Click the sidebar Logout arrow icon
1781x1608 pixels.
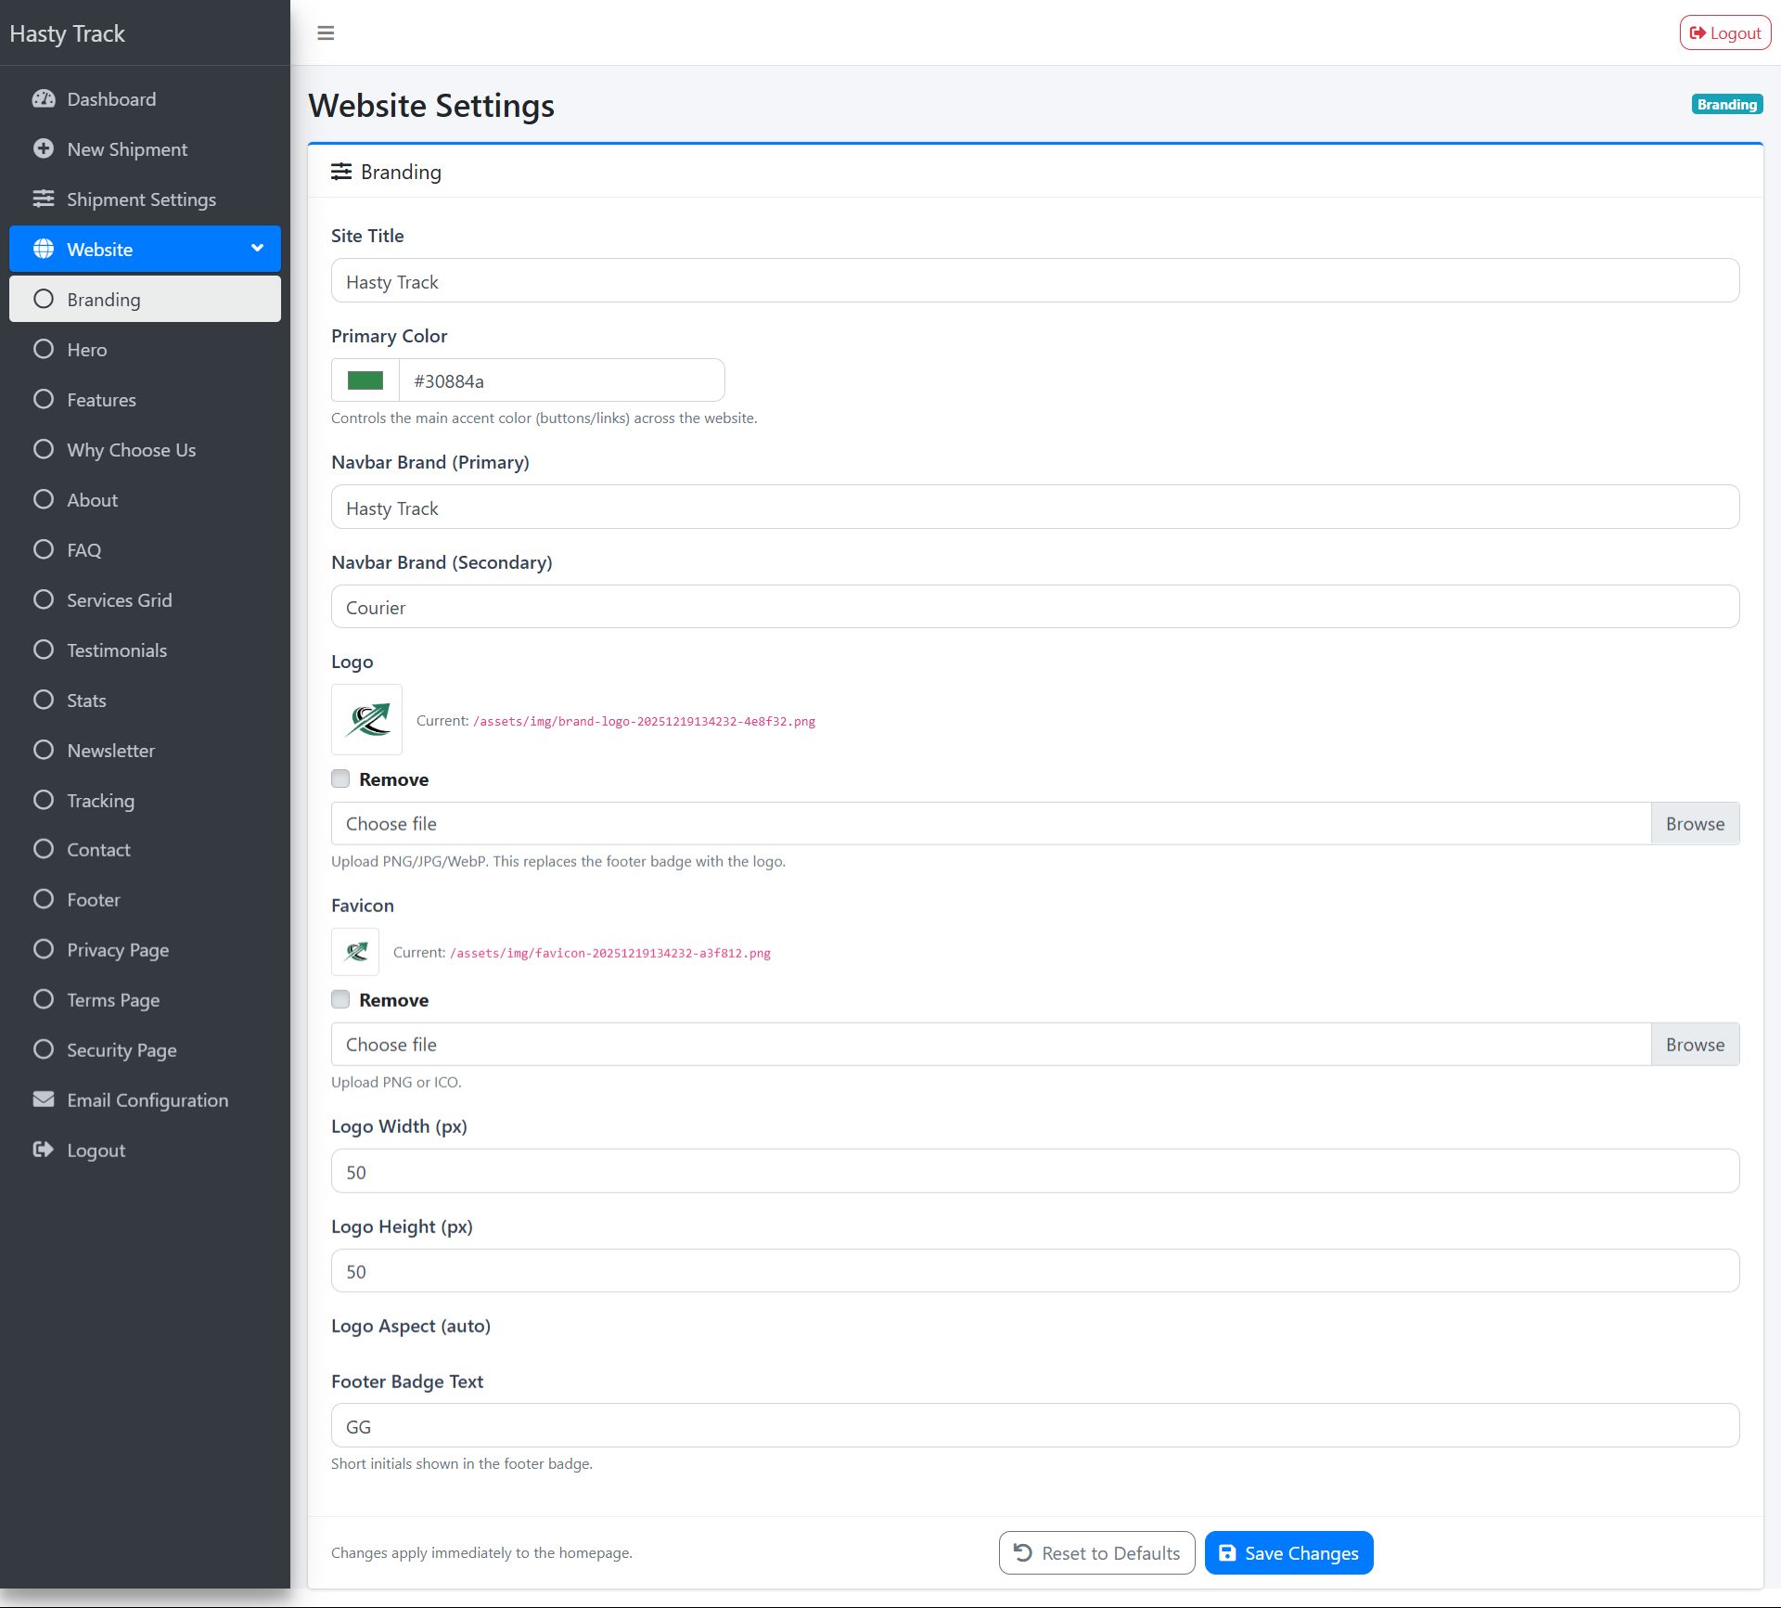44,1150
